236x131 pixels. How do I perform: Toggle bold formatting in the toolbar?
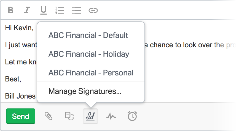pyautogui.click(x=10, y=10)
